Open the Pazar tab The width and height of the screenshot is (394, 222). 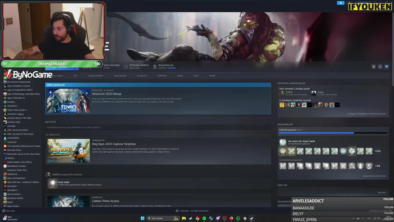click(x=196, y=76)
